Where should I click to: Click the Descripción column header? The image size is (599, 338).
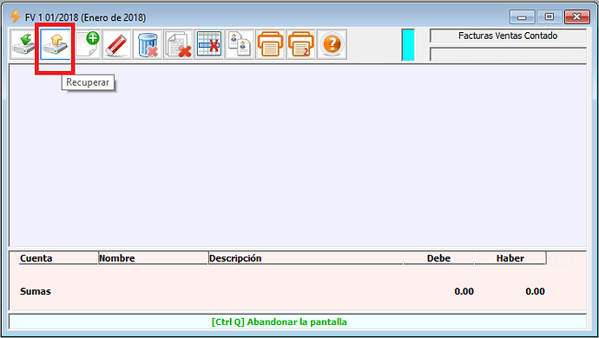pos(306,258)
